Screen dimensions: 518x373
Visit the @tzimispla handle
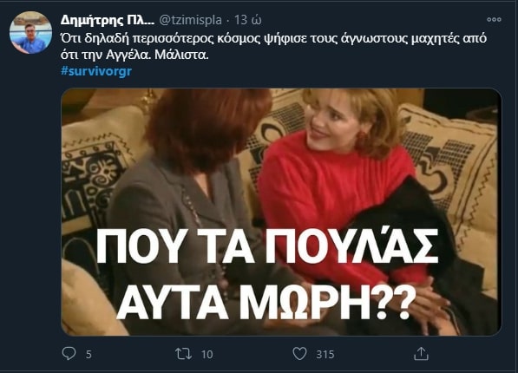pyautogui.click(x=190, y=20)
